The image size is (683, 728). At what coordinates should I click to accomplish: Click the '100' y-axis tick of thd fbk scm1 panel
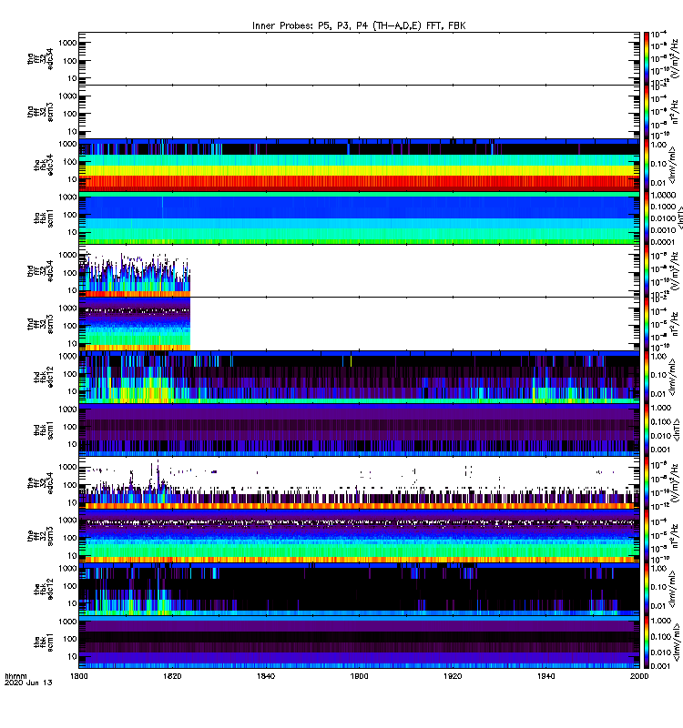pyautogui.click(x=70, y=426)
